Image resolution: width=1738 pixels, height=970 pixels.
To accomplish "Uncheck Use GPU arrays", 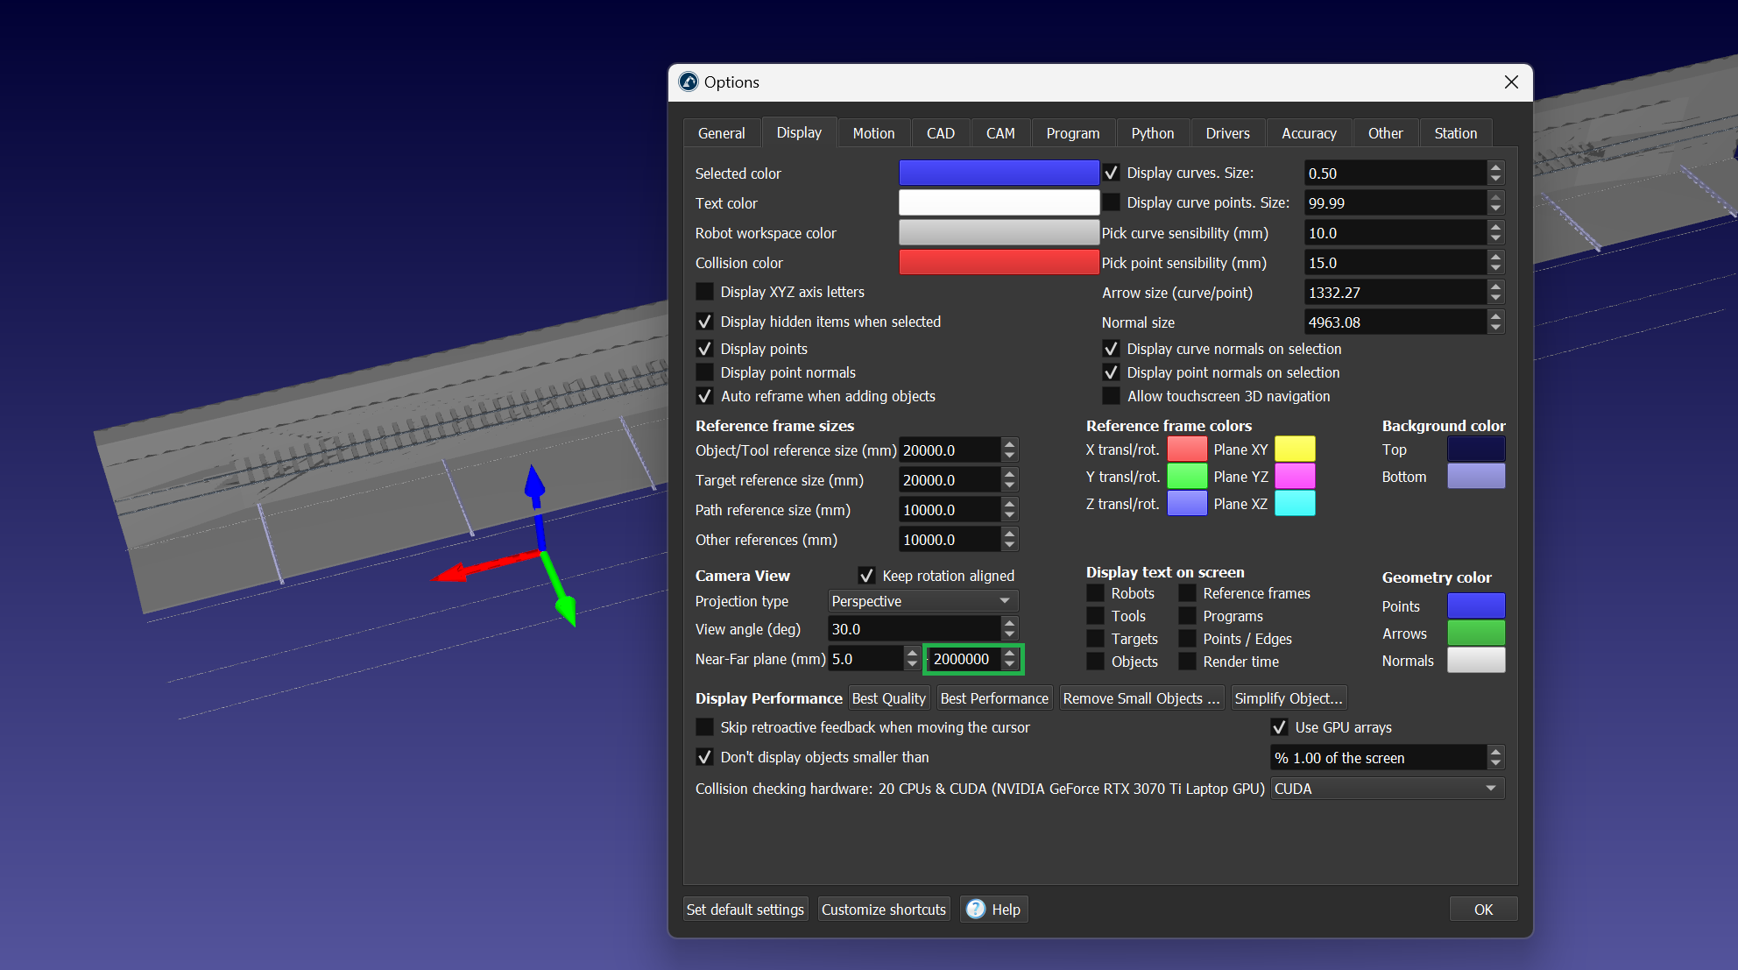I will (x=1279, y=727).
